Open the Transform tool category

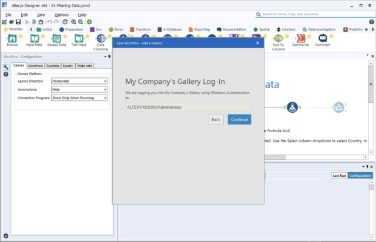140,29
